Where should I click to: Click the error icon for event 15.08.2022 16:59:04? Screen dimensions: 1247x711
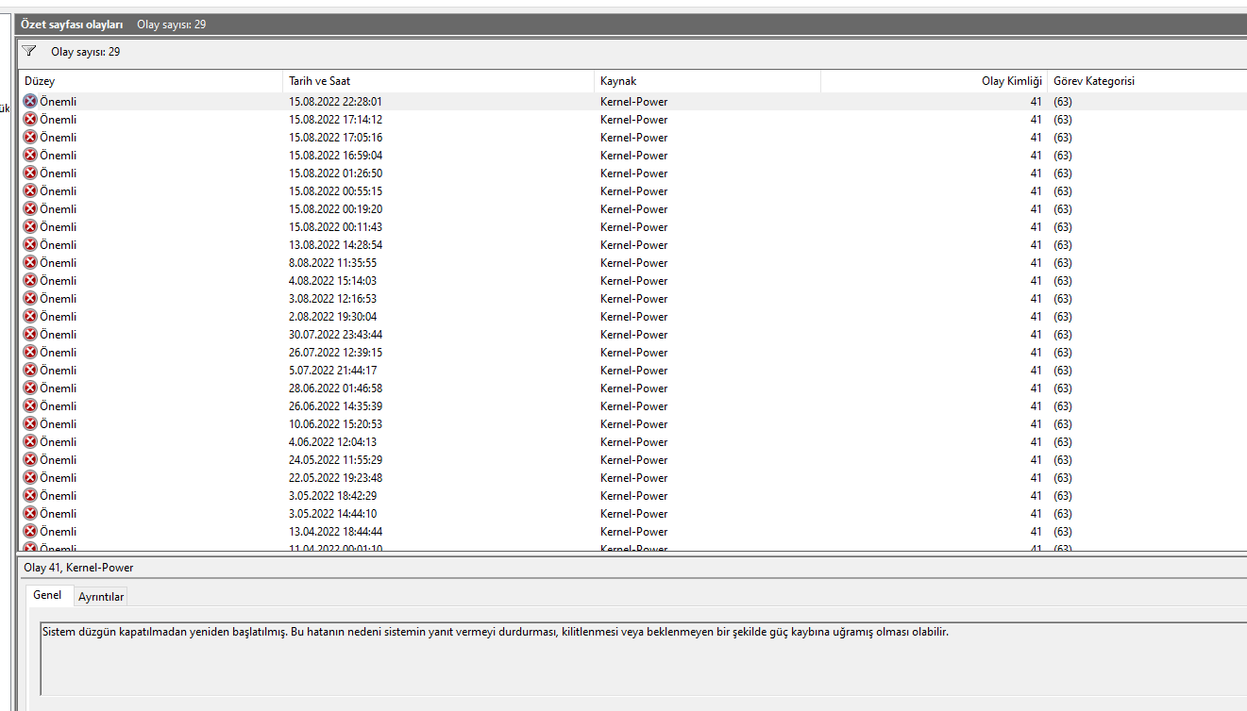pyautogui.click(x=30, y=155)
